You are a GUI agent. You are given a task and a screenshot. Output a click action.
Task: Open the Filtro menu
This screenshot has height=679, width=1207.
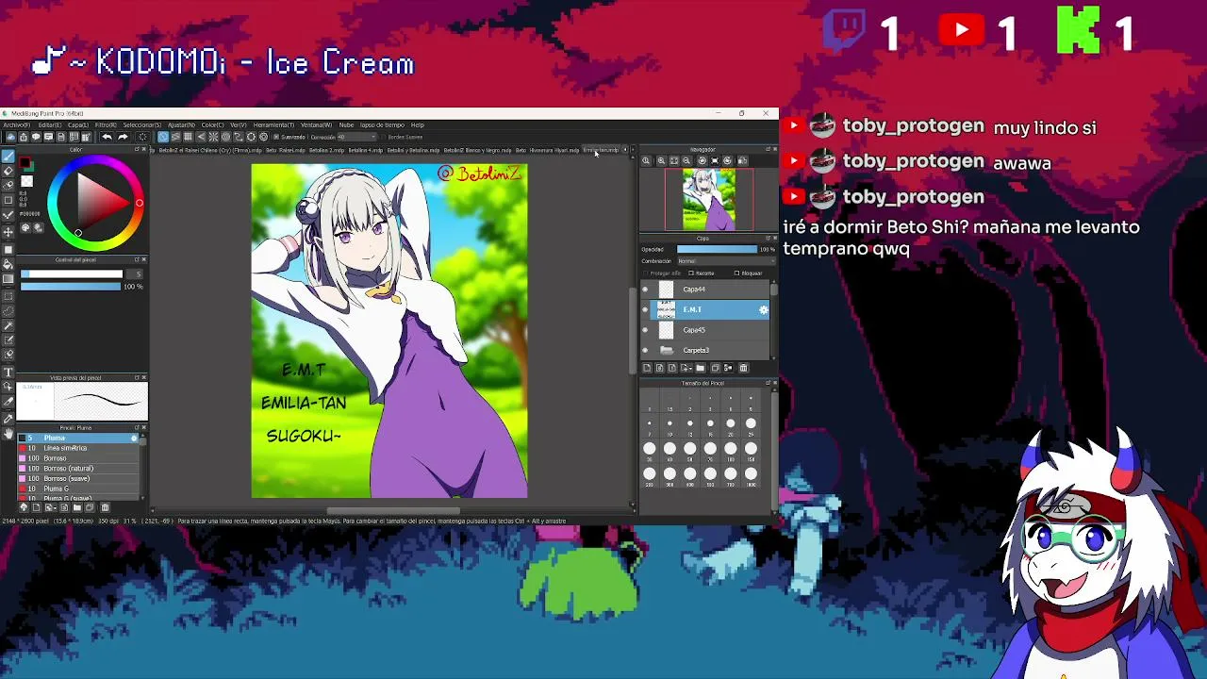point(106,124)
